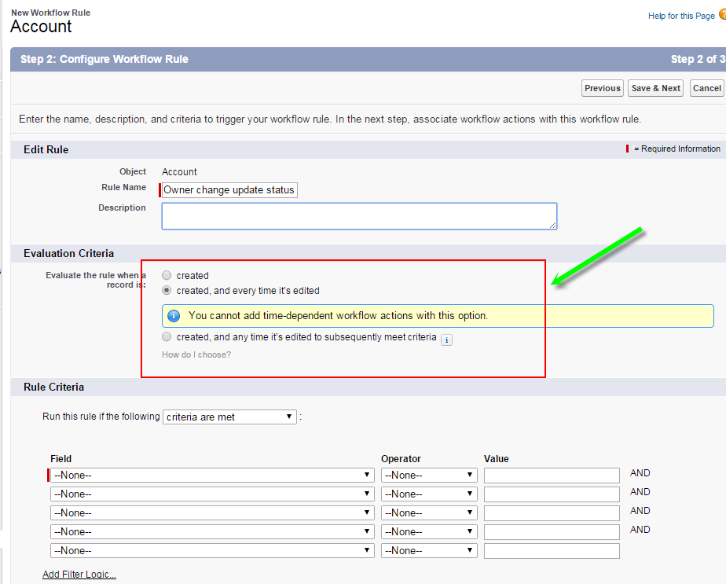Click the 'How do I choose?' link
Screen dimensions: 726x584
coord(196,354)
